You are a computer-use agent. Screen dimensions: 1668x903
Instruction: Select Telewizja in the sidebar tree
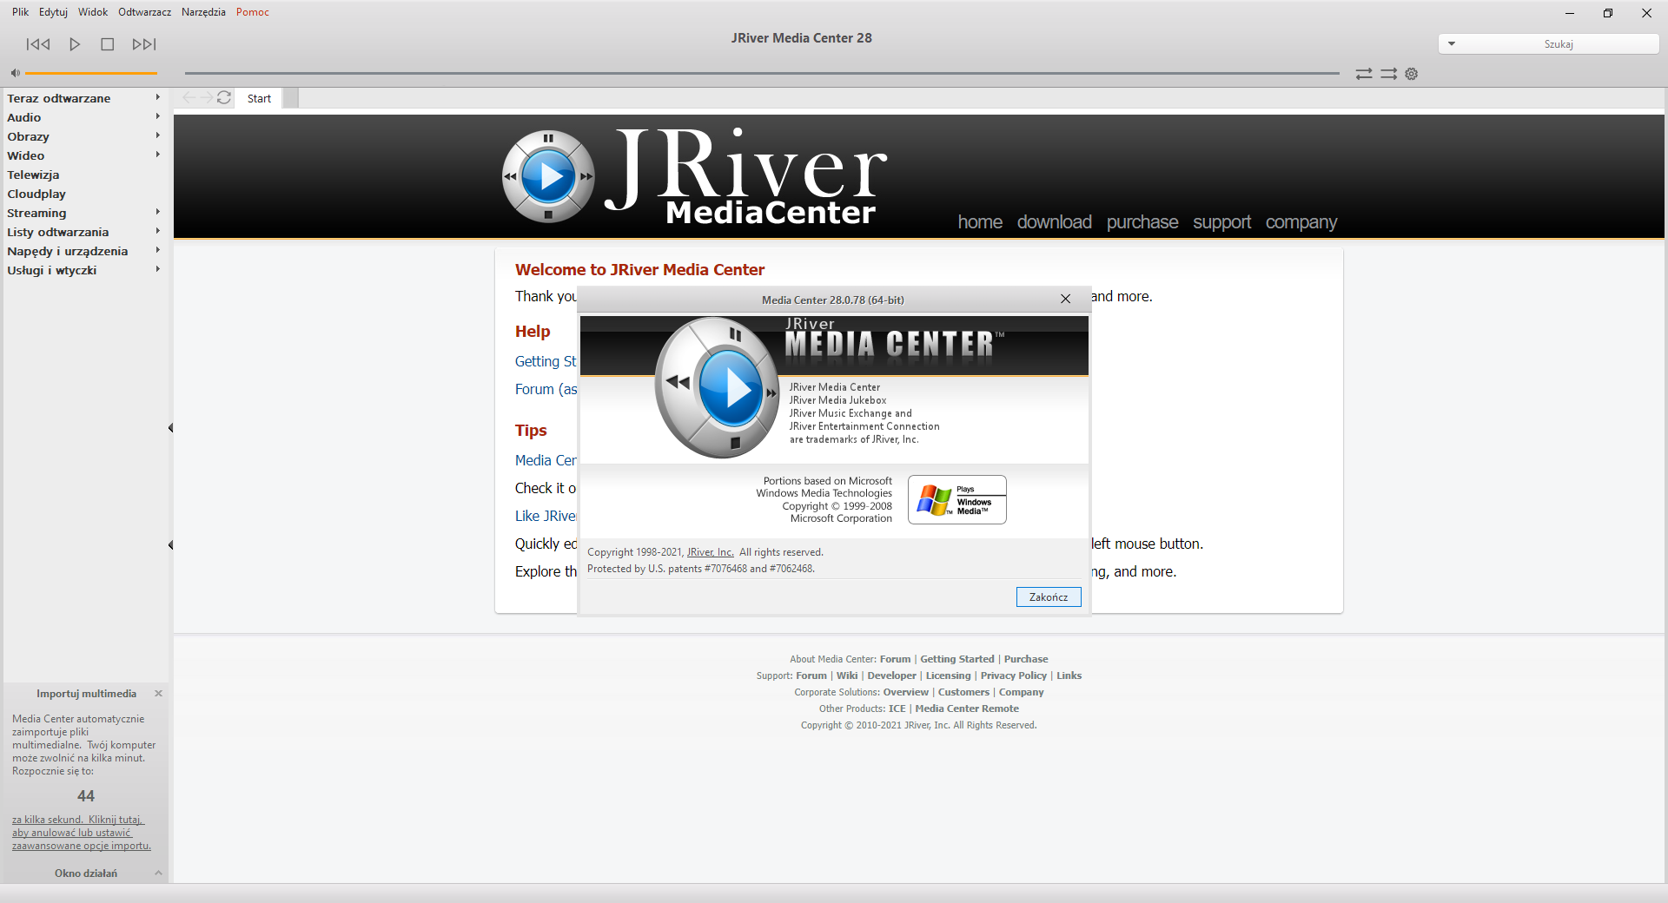click(33, 175)
